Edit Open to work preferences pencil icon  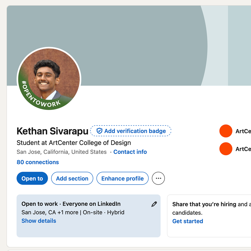click(x=154, y=204)
